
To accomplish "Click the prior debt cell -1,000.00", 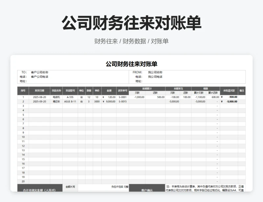I will (137, 97).
